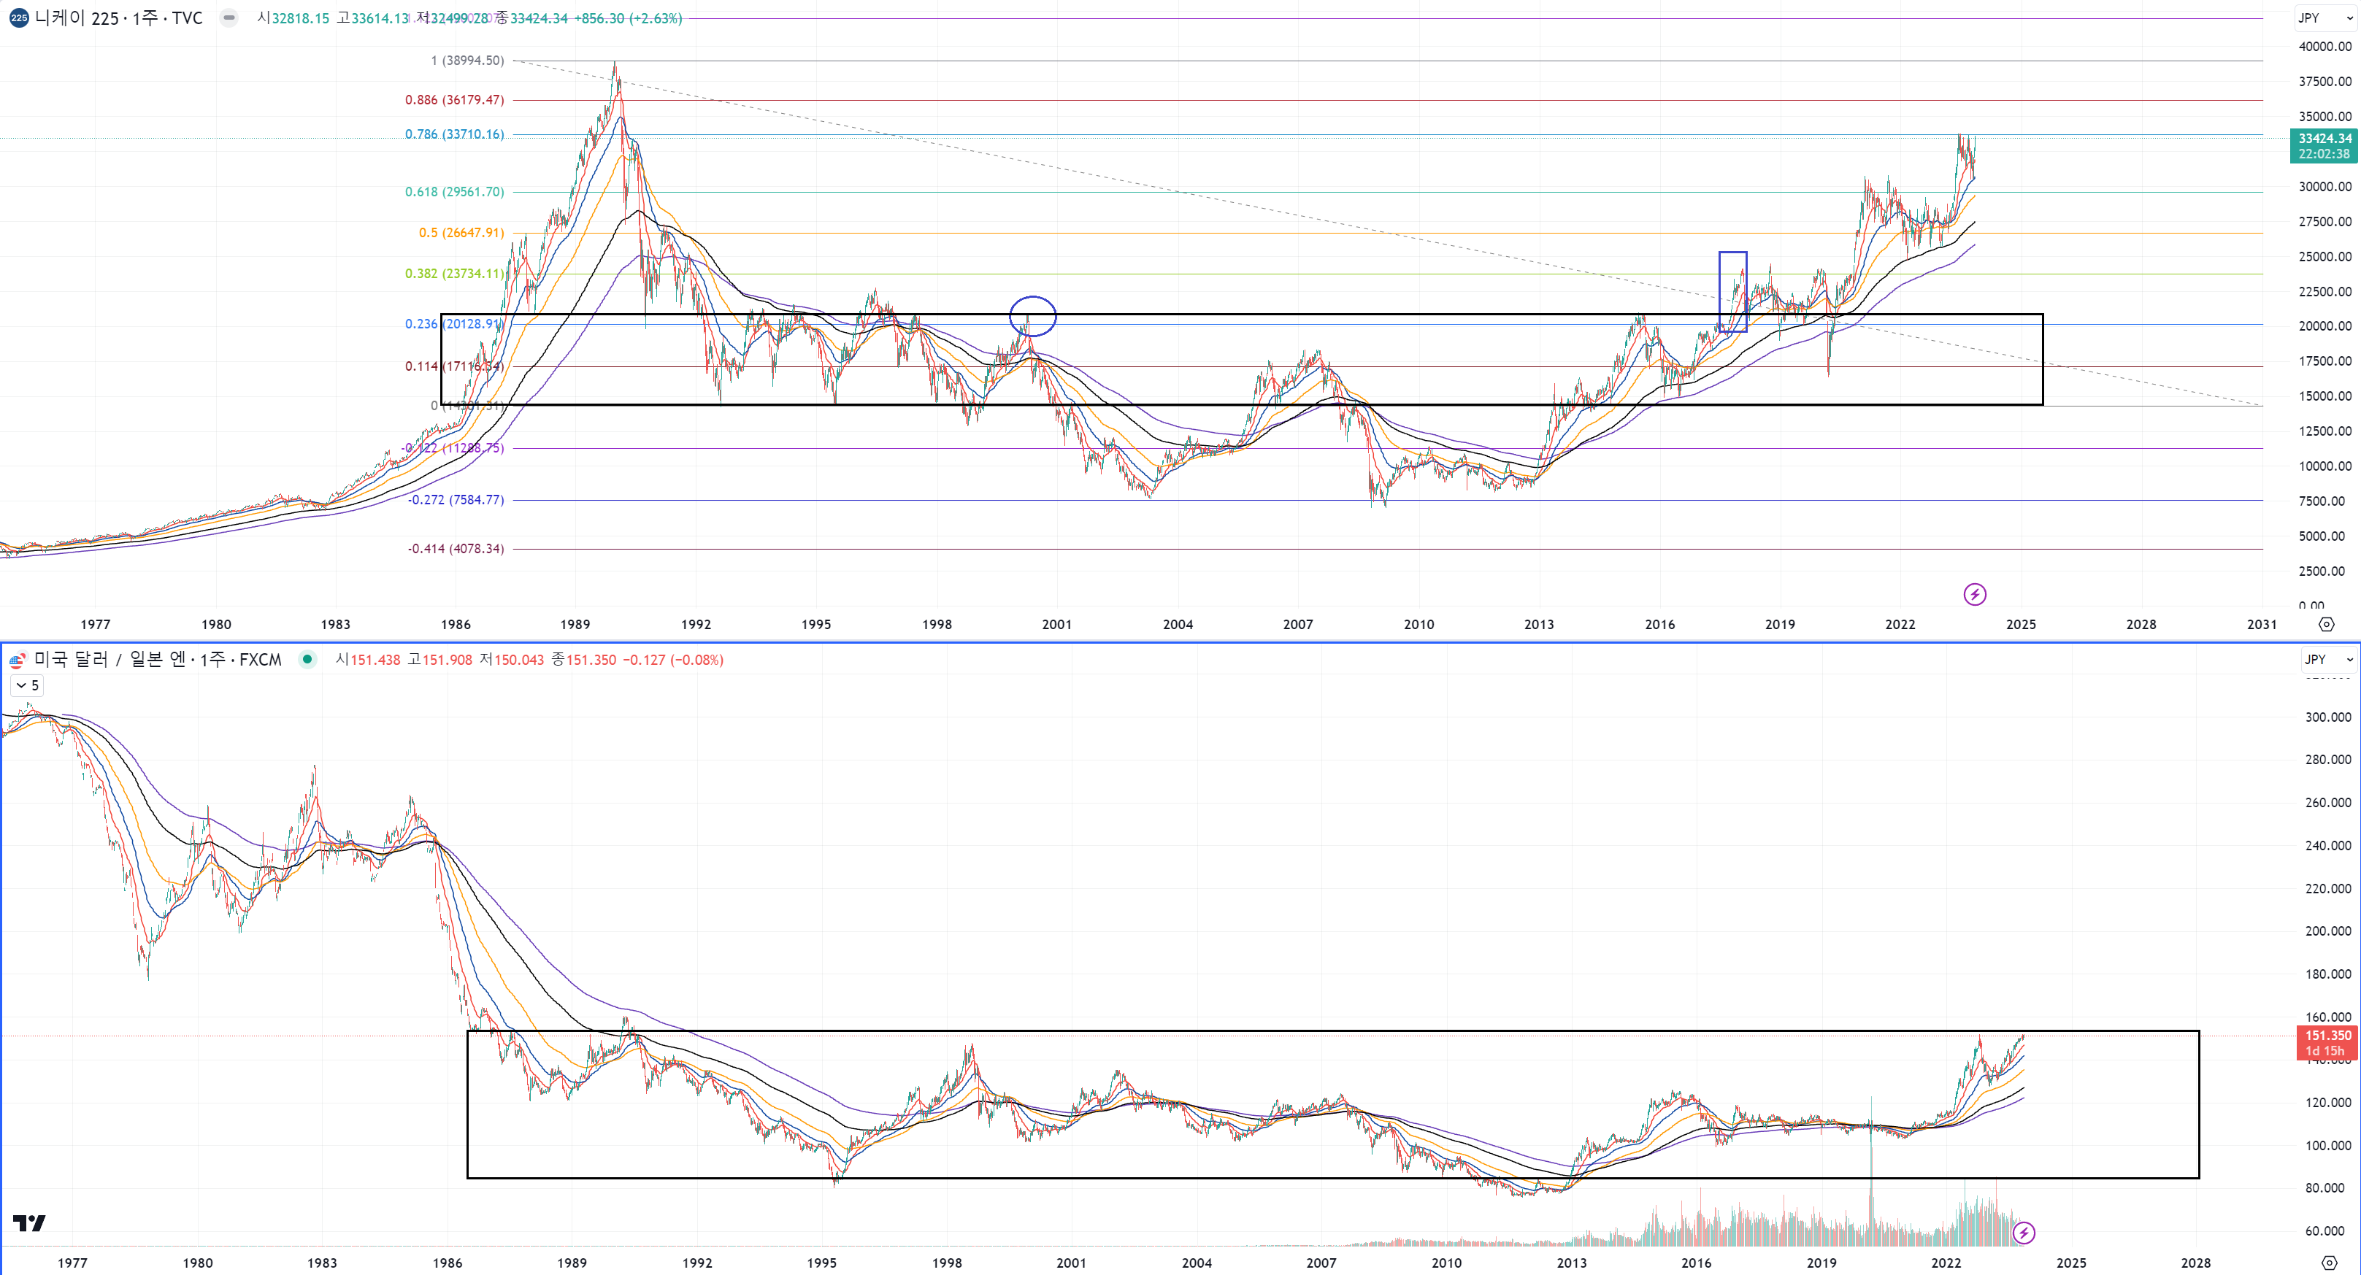Screen dimensions: 2361x1275
Task: Select the 0.618 (29561.70) Fibonacci level label
Action: (x=455, y=191)
